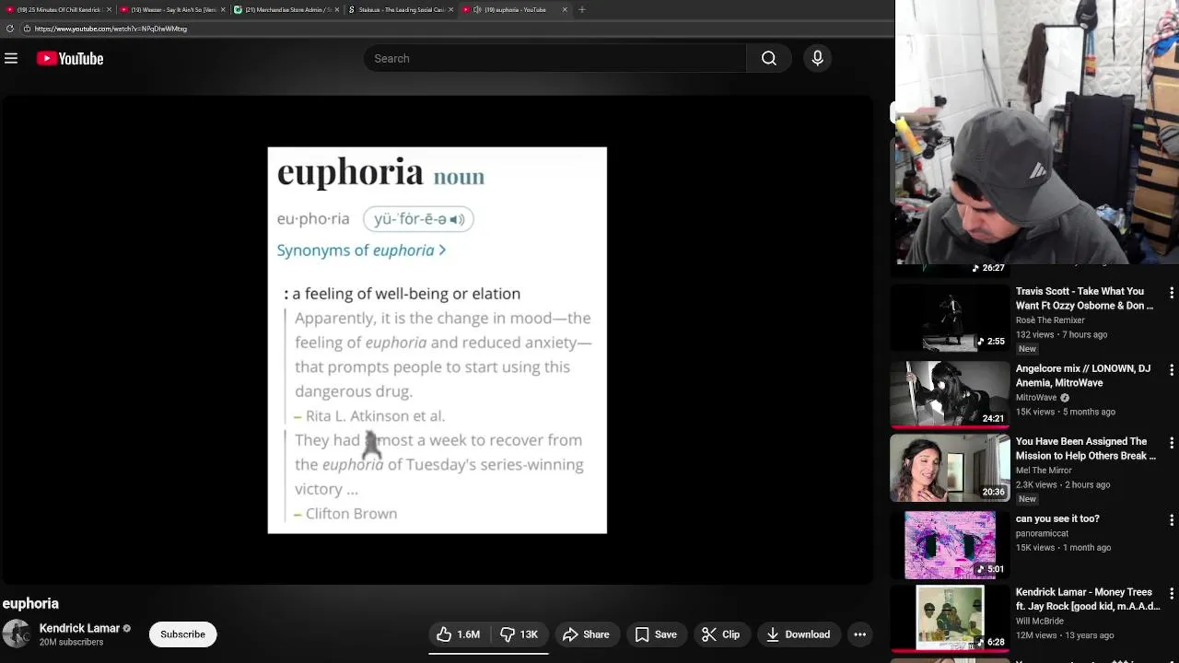Click You Have Been Assigned The Mission title
The width and height of the screenshot is (1179, 663).
pos(1085,448)
